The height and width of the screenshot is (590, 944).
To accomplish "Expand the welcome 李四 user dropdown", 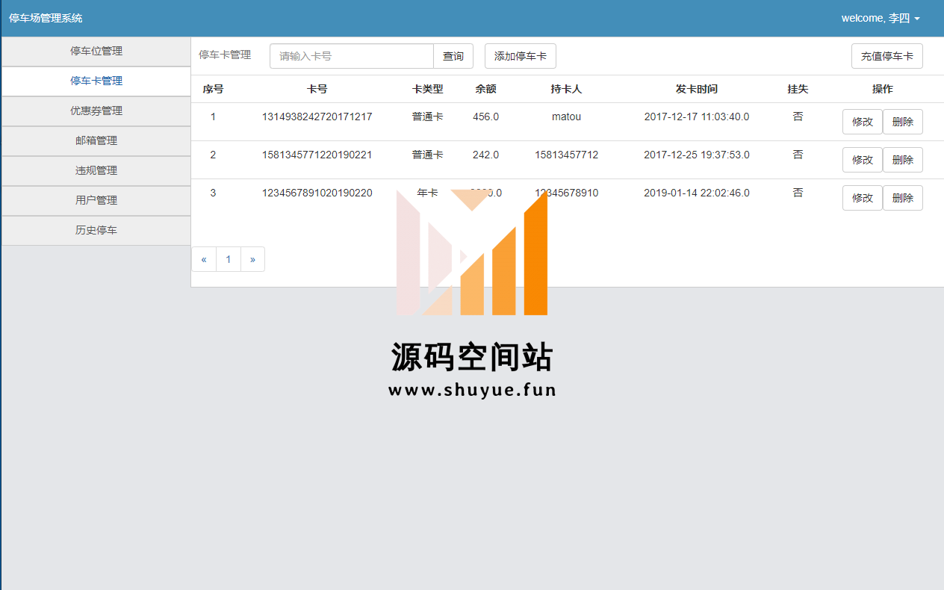I will [881, 19].
